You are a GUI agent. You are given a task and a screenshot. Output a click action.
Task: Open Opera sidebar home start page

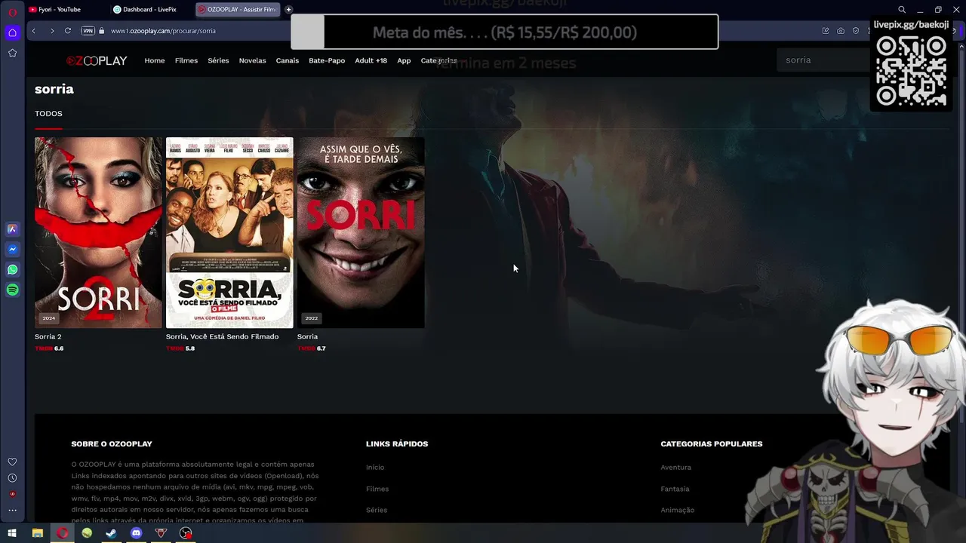12,32
